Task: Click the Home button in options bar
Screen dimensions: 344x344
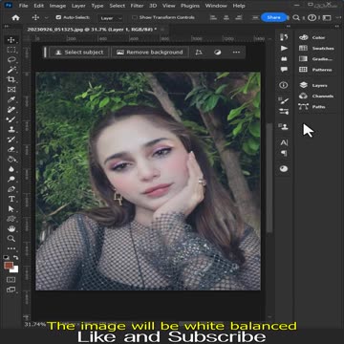Action: coord(15,17)
